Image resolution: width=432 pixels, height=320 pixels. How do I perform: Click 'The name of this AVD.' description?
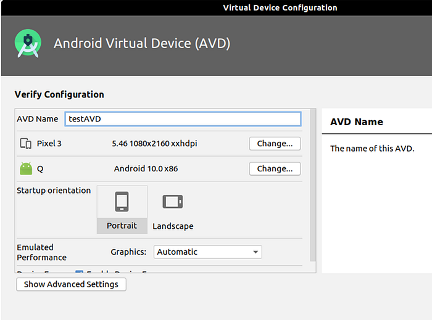(372, 149)
